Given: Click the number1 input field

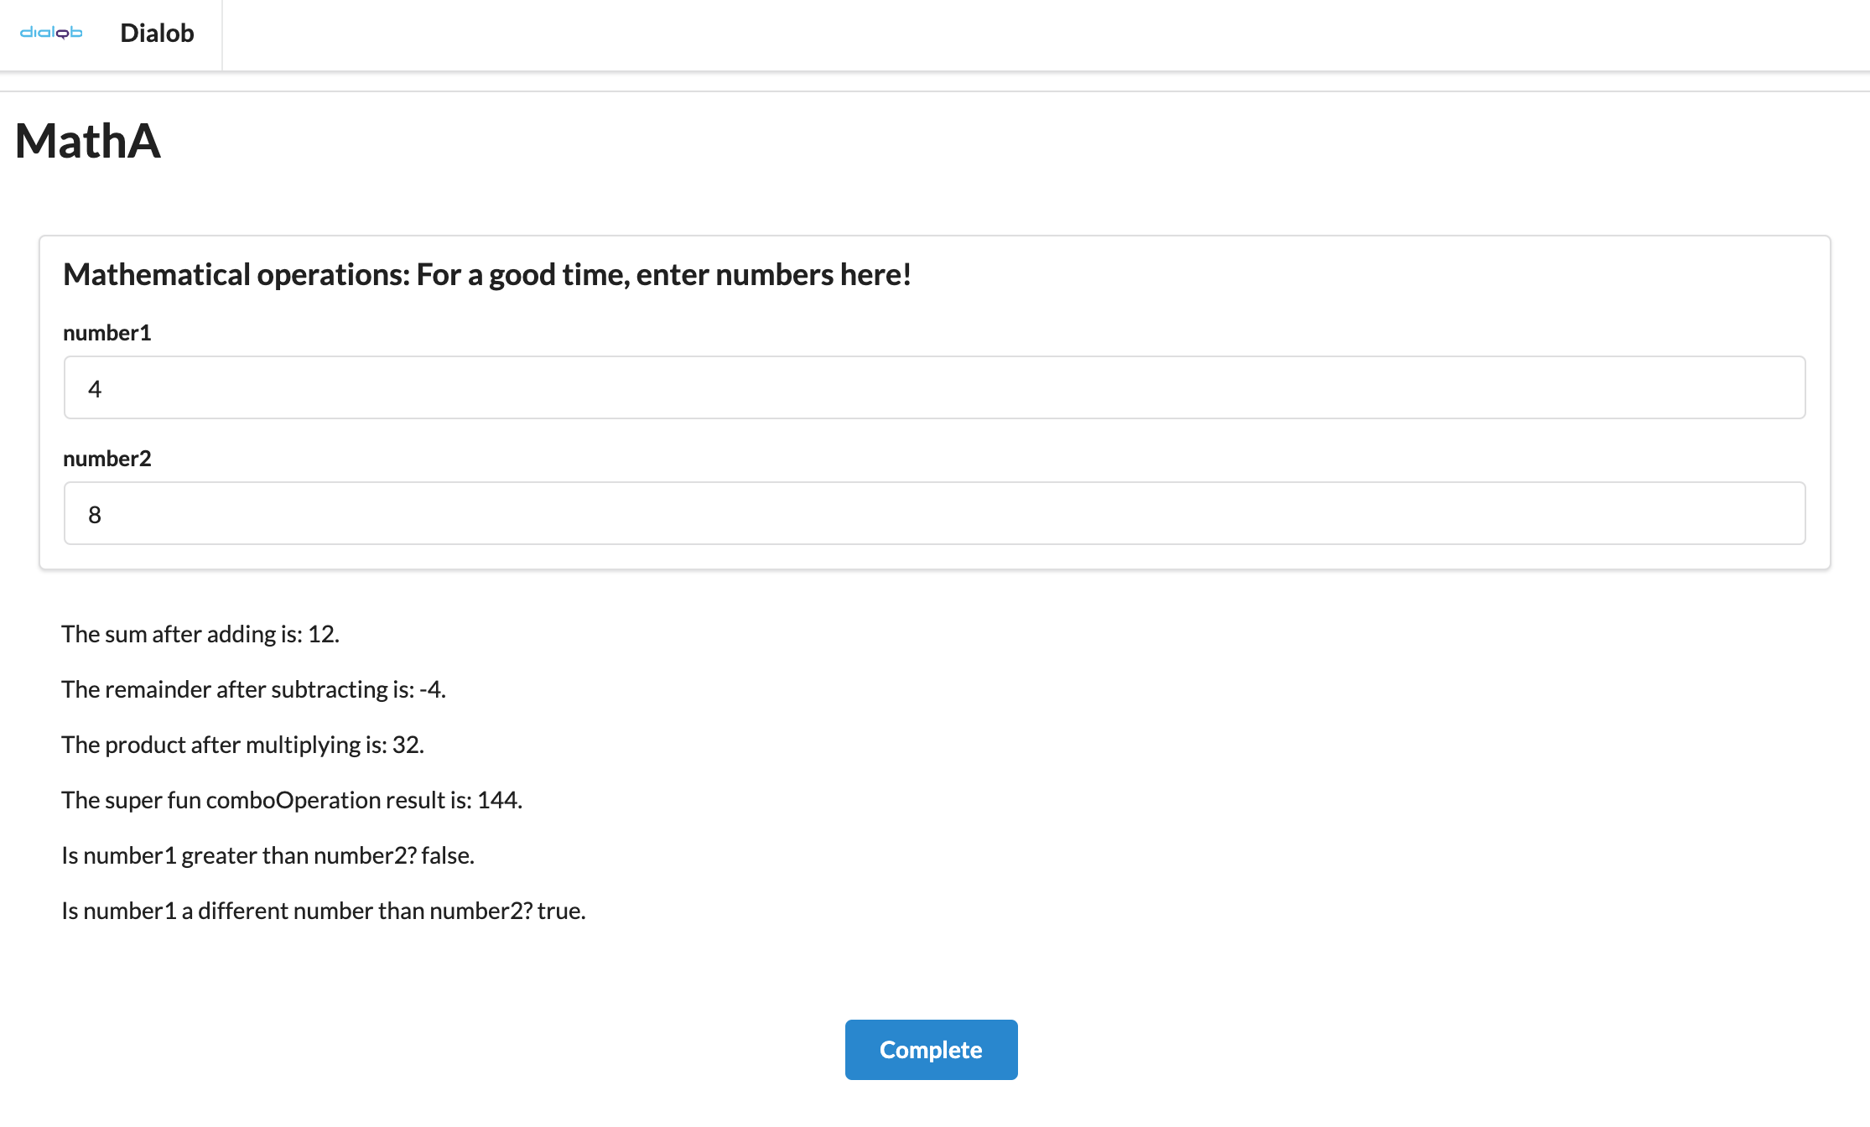Looking at the screenshot, I should (933, 387).
